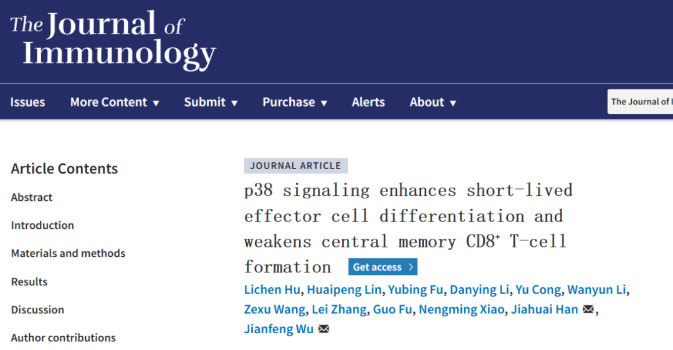Expand the More Content dropdown
This screenshot has height=350, width=673.
pyautogui.click(x=115, y=103)
